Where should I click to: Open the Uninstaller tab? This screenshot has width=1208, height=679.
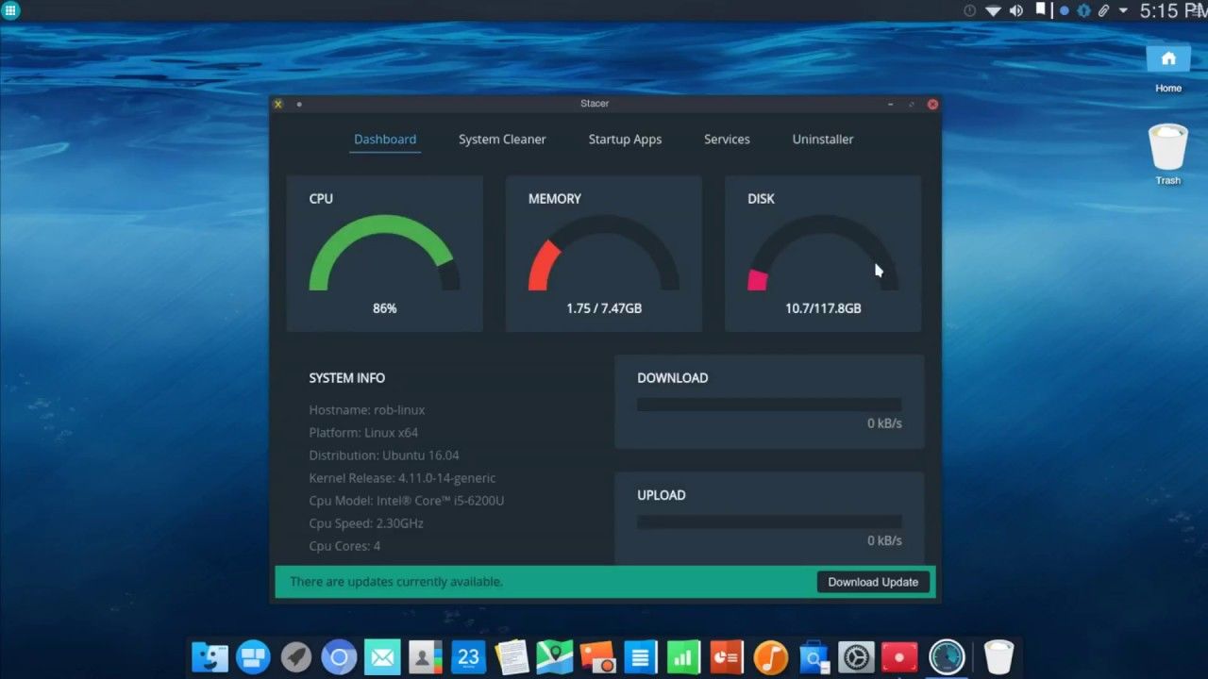coord(822,139)
